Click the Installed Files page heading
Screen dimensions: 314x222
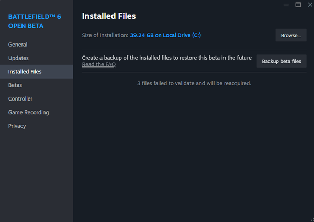tap(109, 16)
